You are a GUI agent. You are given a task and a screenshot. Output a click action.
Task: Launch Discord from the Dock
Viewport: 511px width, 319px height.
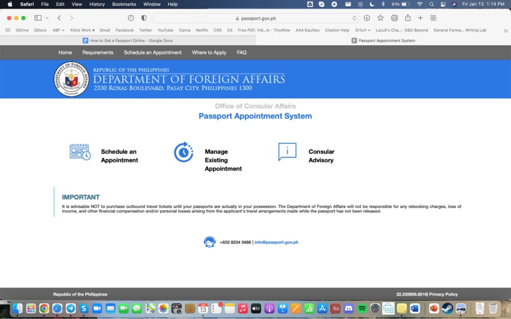coord(348,308)
